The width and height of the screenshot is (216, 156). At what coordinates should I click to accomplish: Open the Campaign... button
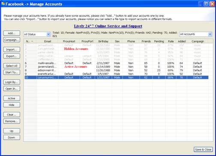tap(12, 40)
